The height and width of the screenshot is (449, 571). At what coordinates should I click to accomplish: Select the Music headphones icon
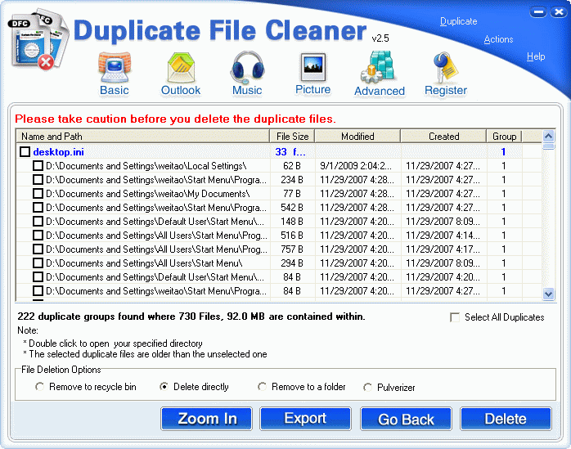(x=247, y=74)
